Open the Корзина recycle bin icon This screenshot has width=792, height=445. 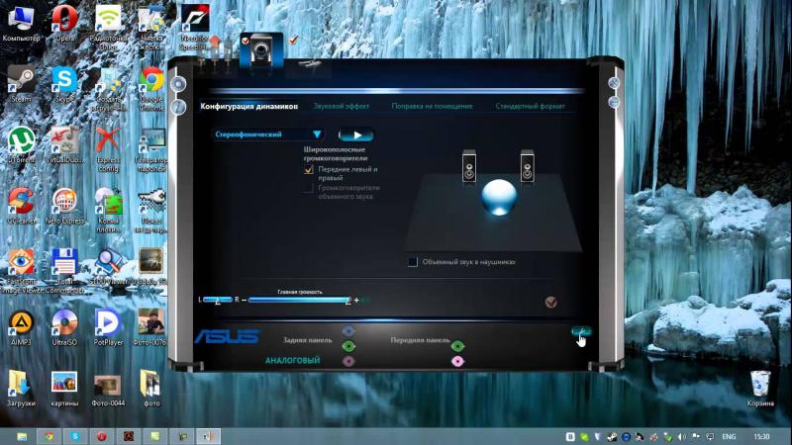[x=760, y=389]
